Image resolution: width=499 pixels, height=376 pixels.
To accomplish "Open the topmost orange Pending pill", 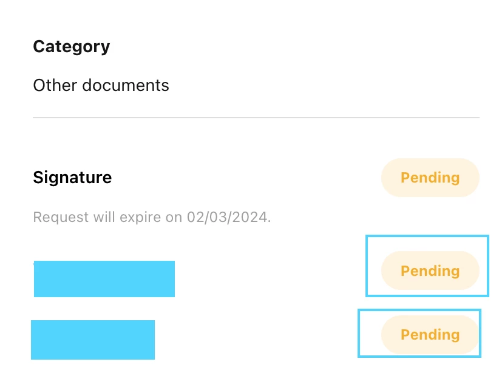I will 430,177.
